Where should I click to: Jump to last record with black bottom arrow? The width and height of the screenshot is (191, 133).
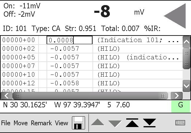[x=150, y=123]
